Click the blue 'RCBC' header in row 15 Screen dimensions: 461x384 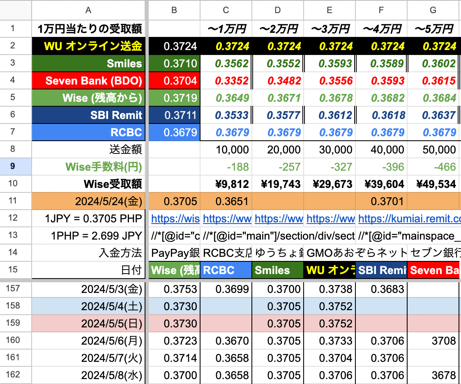point(226,270)
